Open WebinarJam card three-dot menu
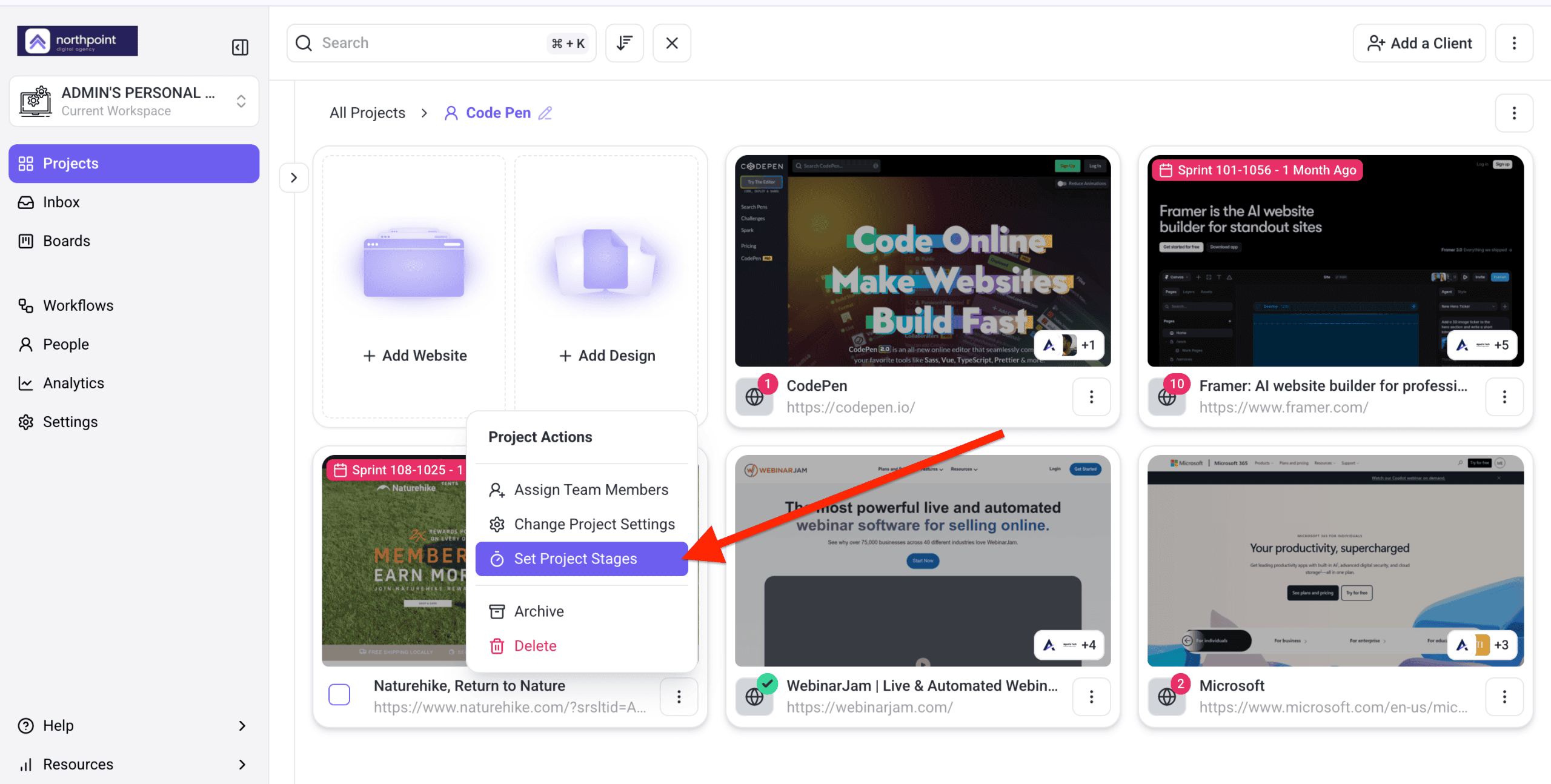1551x784 pixels. pos(1091,697)
